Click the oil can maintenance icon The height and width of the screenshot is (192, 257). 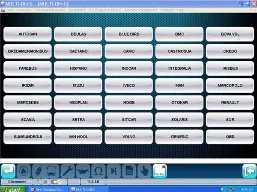pos(84,170)
